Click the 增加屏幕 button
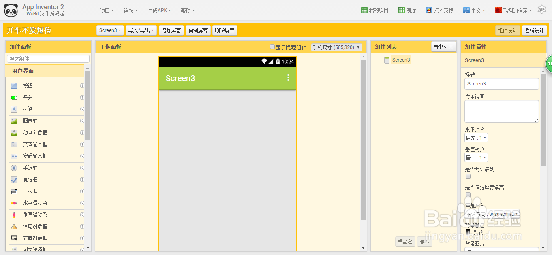 (171, 30)
